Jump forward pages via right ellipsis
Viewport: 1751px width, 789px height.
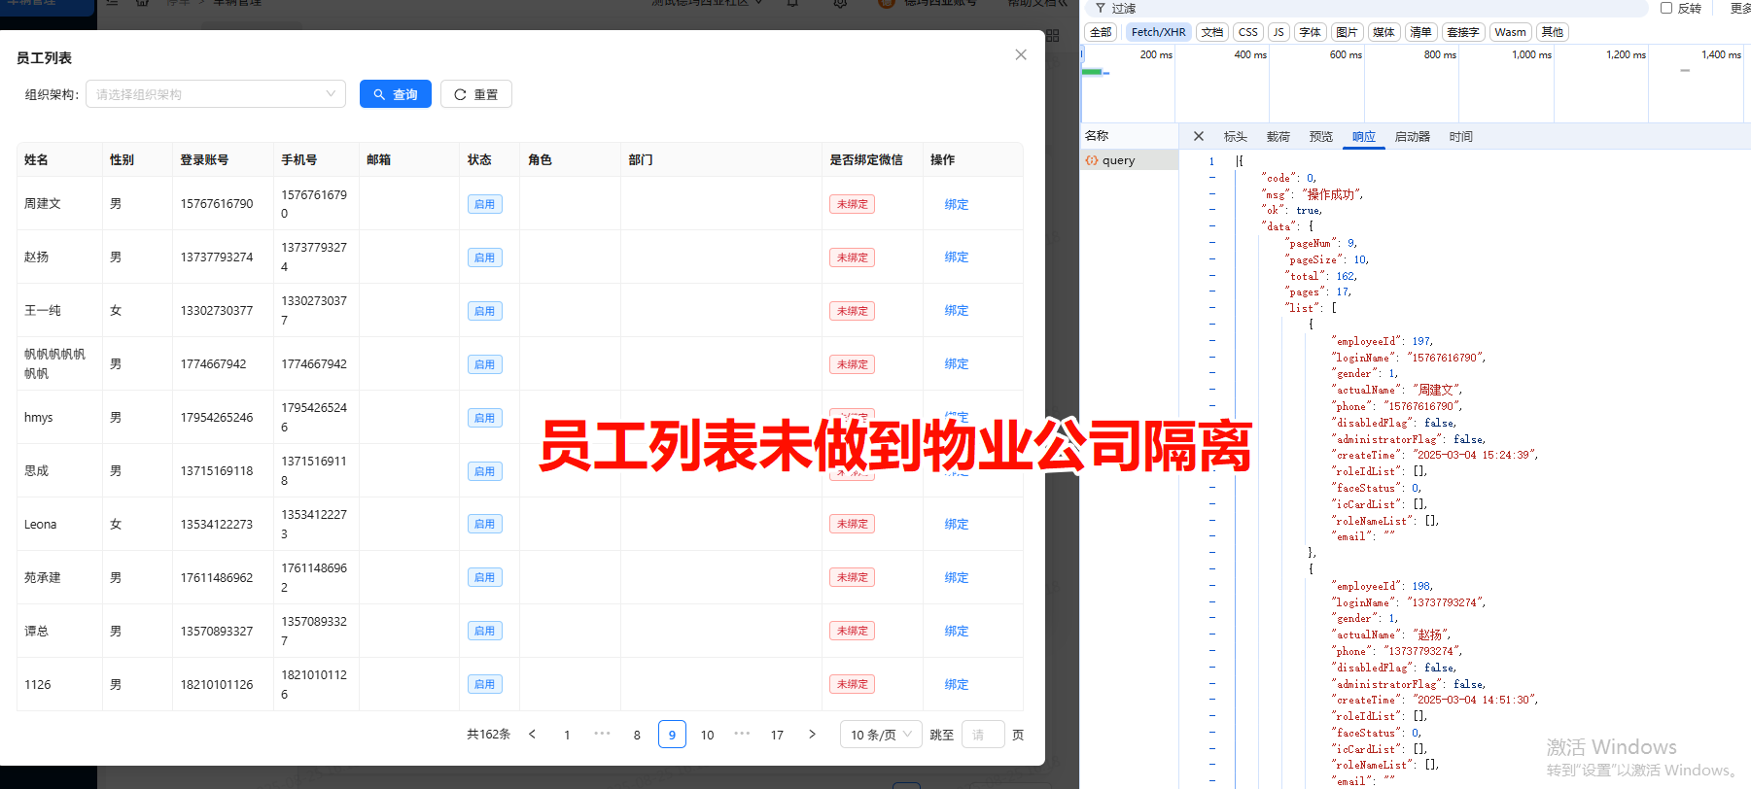[742, 734]
